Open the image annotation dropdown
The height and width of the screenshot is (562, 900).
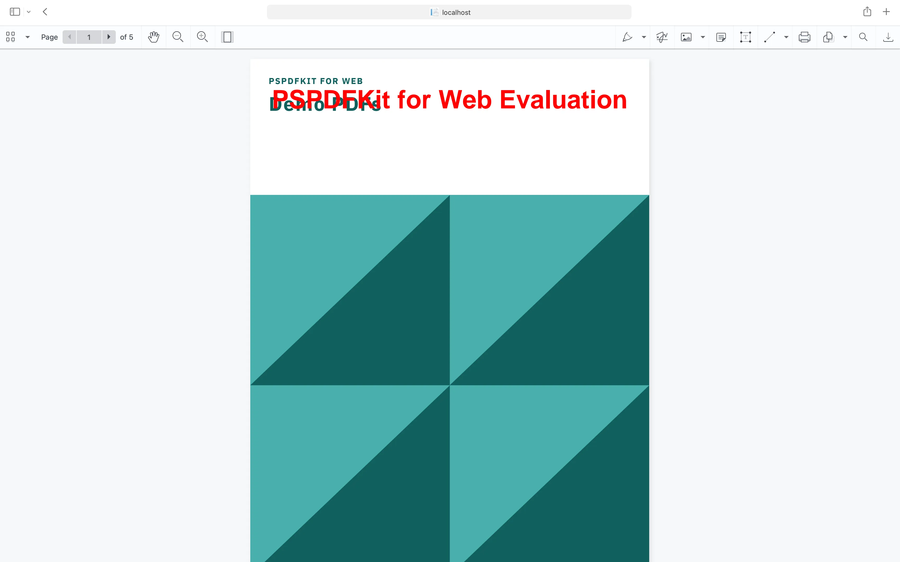[702, 37]
